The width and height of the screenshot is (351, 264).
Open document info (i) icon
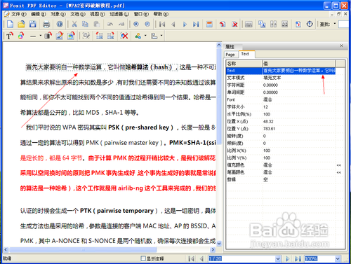tap(60, 24)
